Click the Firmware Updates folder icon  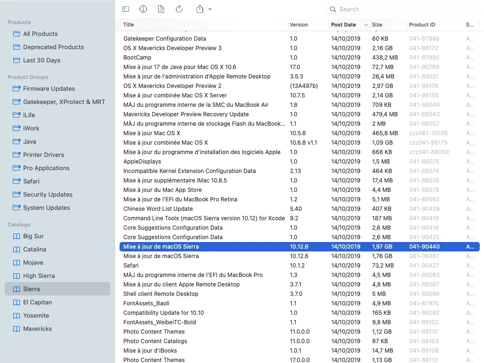[17, 88]
